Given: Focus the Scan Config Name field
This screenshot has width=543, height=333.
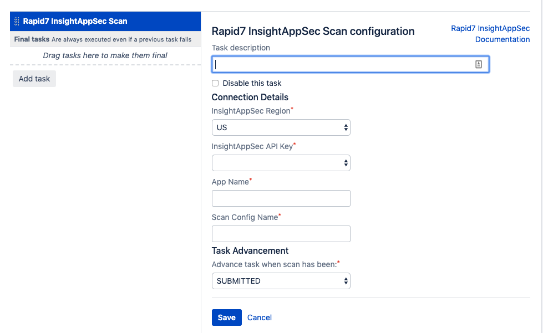Looking at the screenshot, I should [x=281, y=234].
